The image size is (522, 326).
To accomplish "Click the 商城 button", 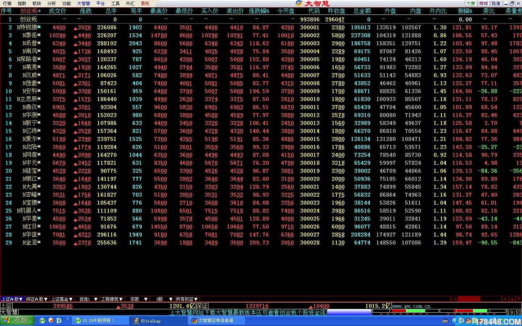I will [483, 3].
